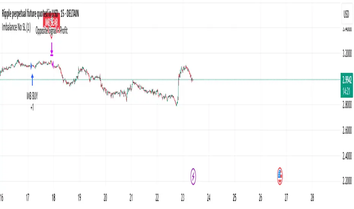The height and width of the screenshot is (209, 354).
Task: Click the Ripple perpetual future symbol title
Action: click(x=42, y=14)
